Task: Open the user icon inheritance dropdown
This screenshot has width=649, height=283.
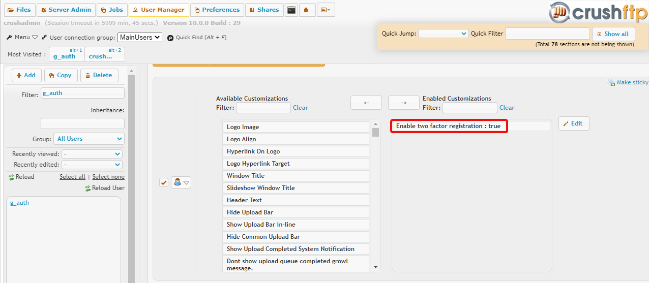Action: click(x=181, y=182)
